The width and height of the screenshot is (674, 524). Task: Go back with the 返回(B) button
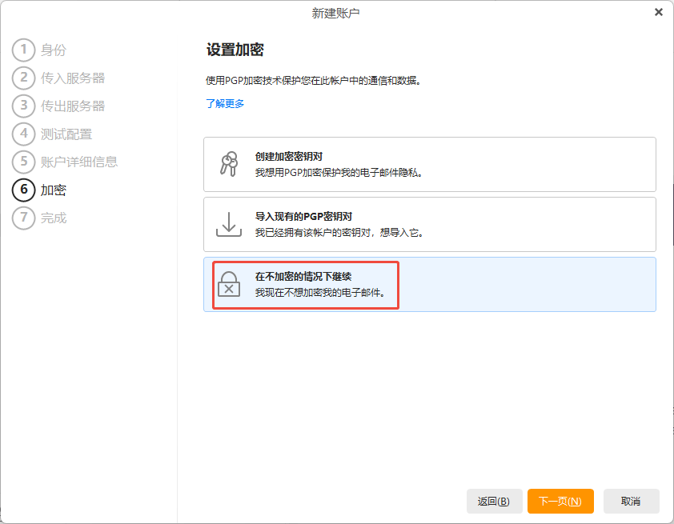(x=495, y=502)
